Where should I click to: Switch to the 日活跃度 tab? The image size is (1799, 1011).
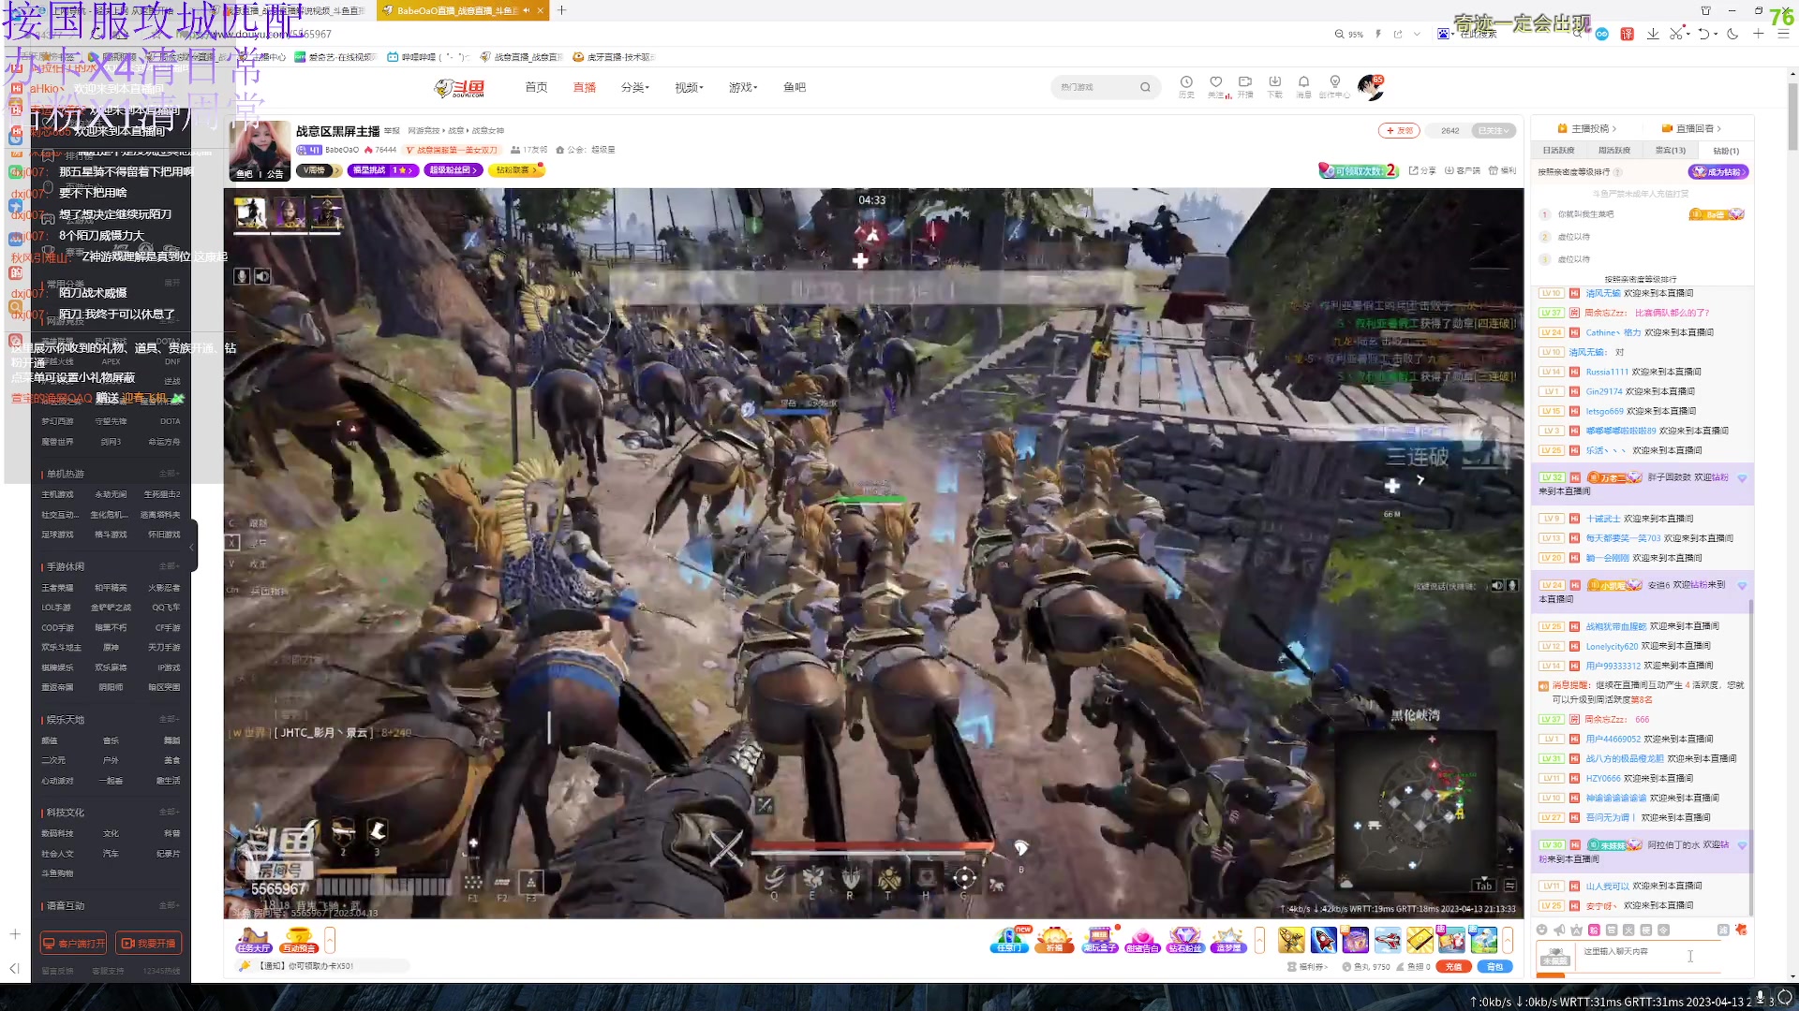(x=1558, y=150)
